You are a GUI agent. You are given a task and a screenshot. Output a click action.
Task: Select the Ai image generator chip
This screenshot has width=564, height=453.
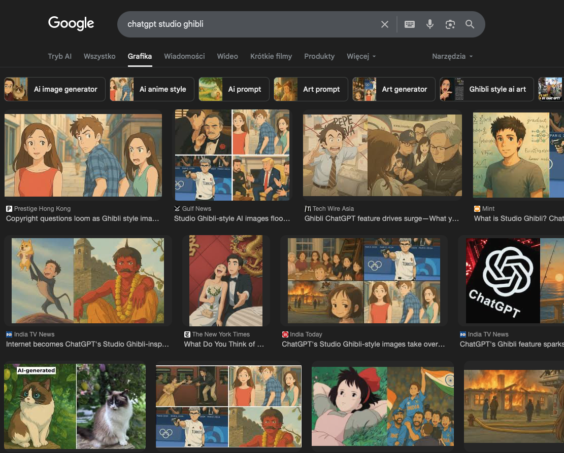pos(55,89)
